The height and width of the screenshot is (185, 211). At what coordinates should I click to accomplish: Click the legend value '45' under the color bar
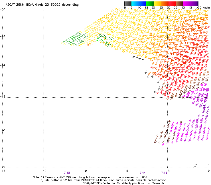(190, 8)
